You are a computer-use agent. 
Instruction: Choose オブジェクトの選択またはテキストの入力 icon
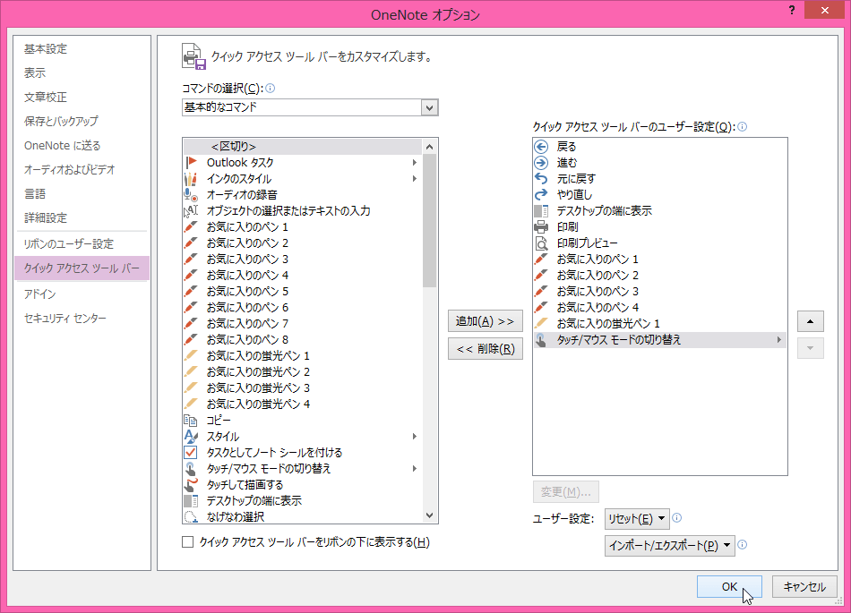pyautogui.click(x=191, y=211)
